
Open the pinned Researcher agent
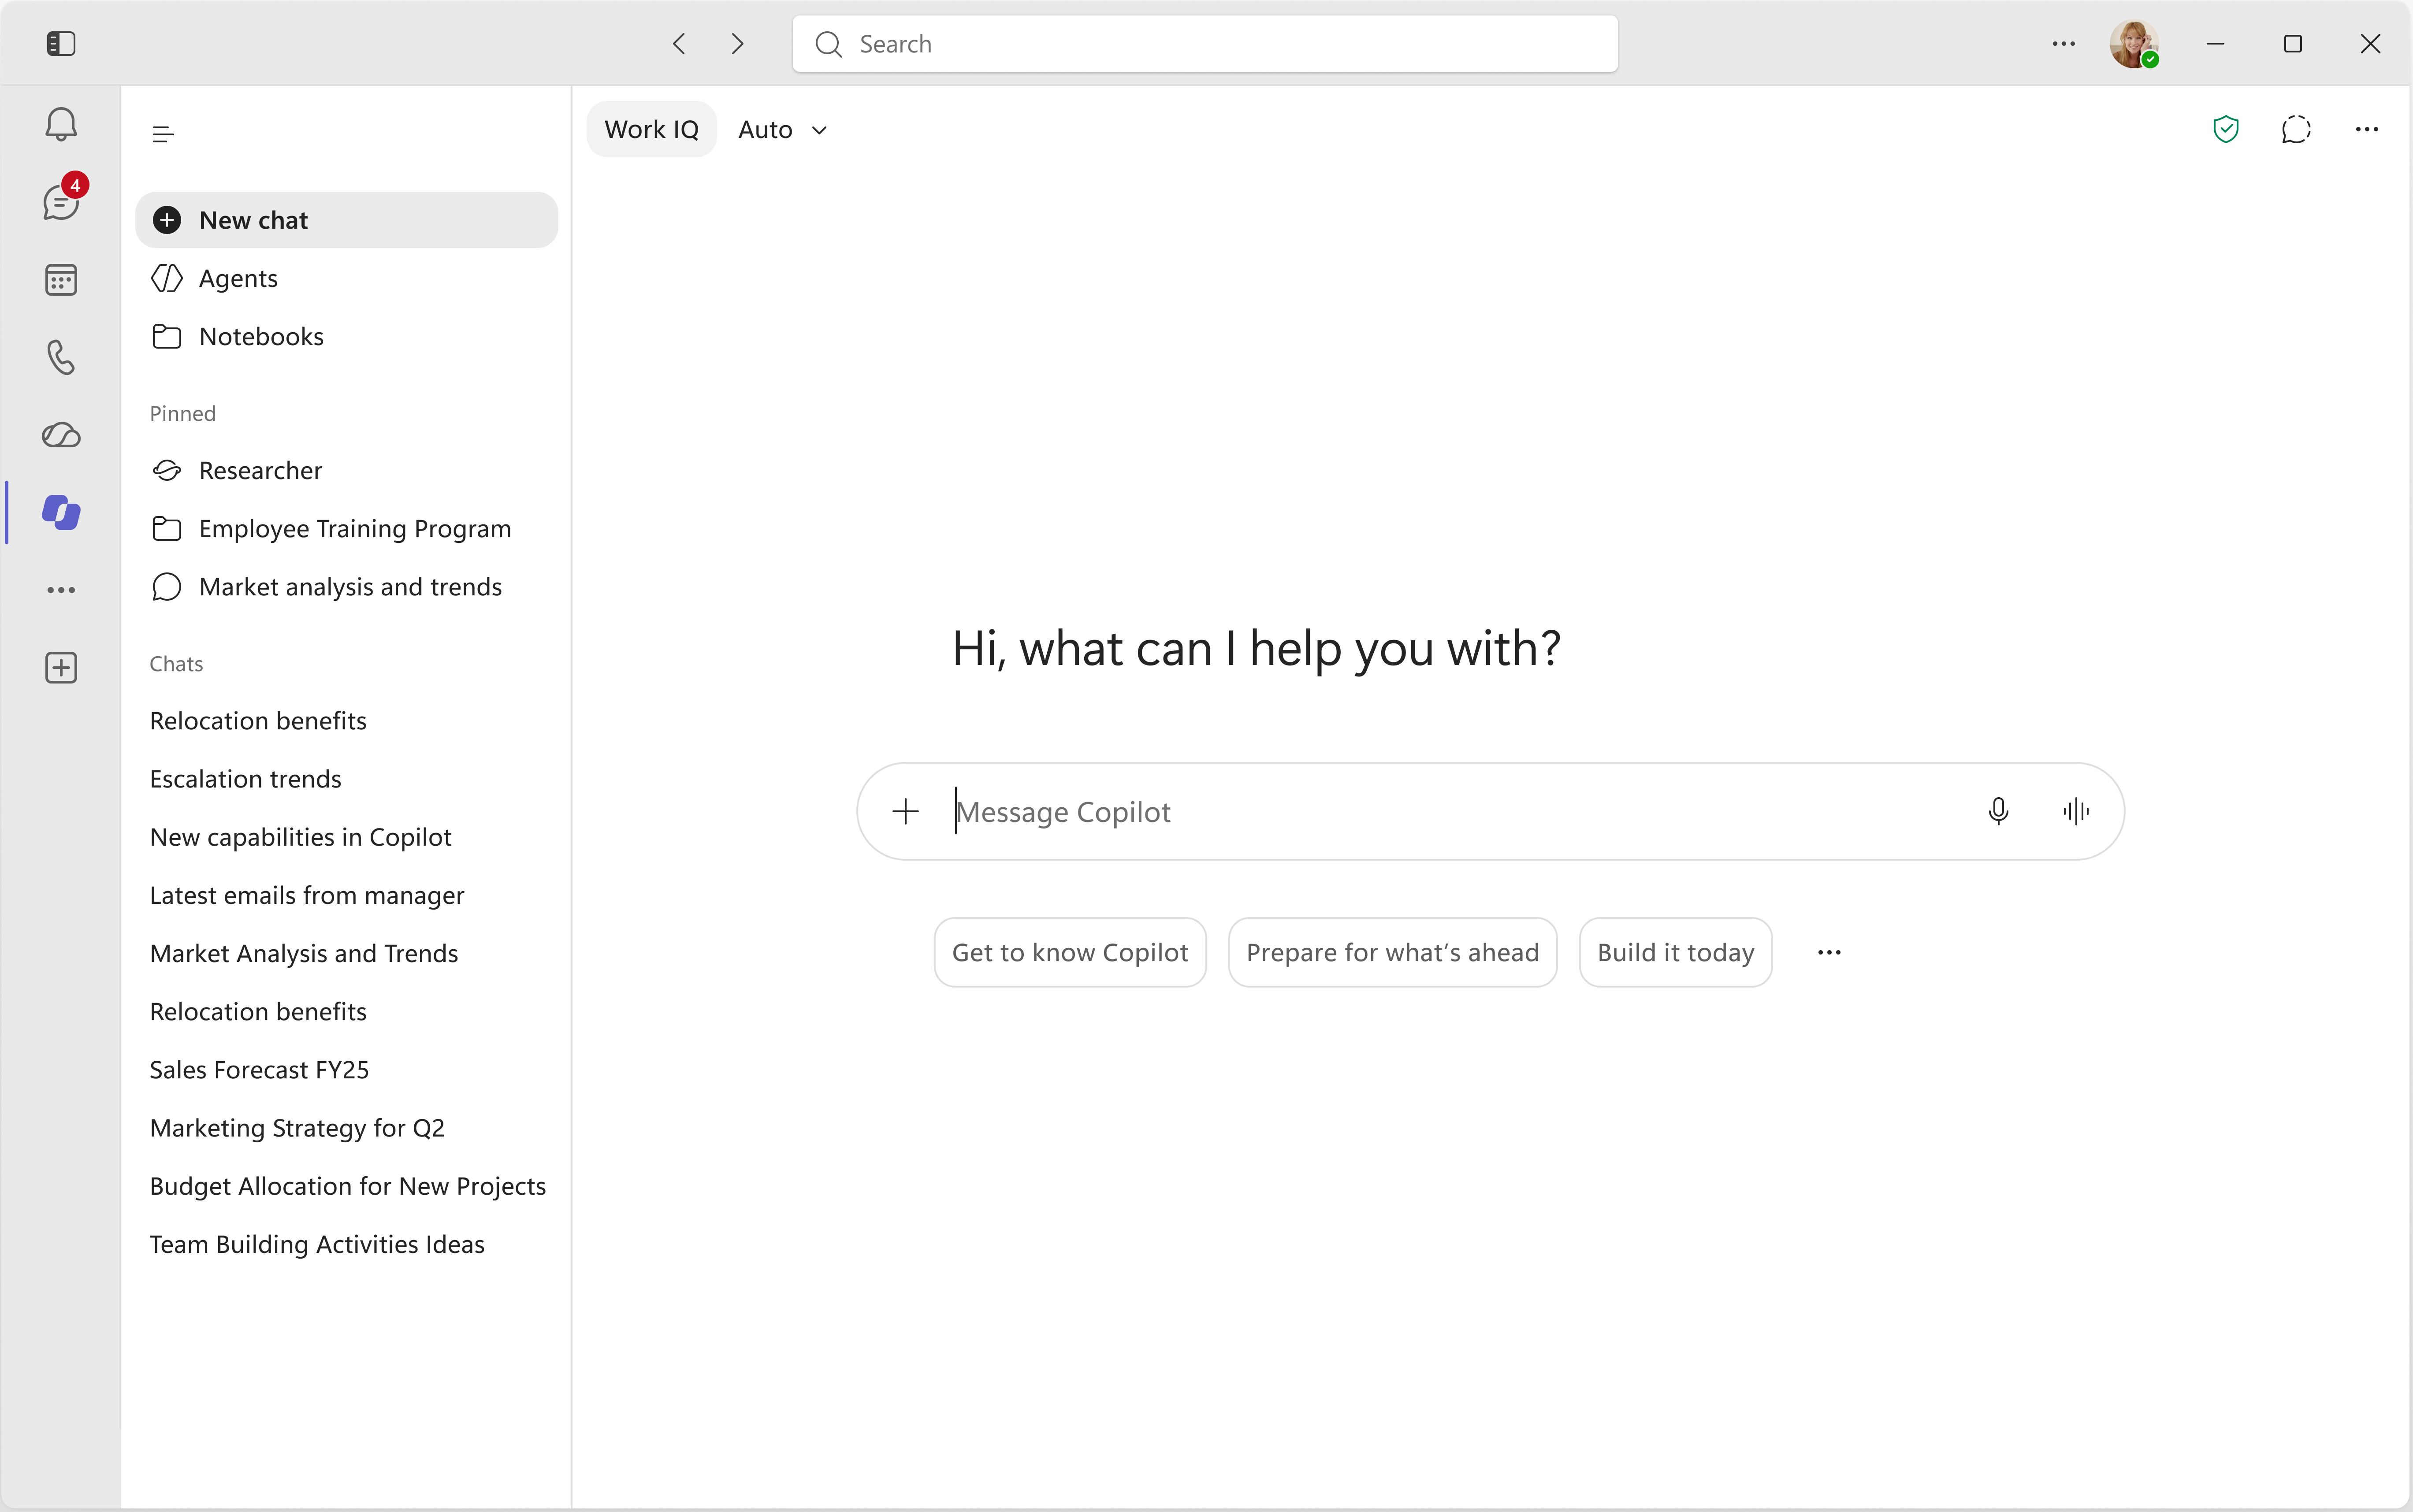[346, 470]
